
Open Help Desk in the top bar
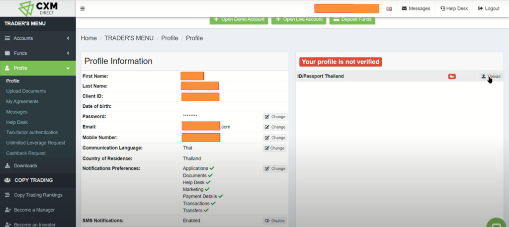(x=454, y=8)
